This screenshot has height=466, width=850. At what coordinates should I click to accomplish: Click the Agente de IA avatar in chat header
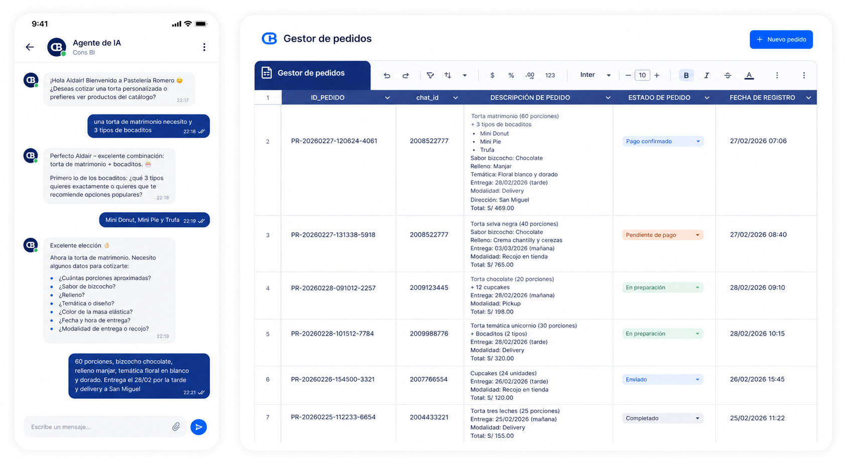point(57,47)
